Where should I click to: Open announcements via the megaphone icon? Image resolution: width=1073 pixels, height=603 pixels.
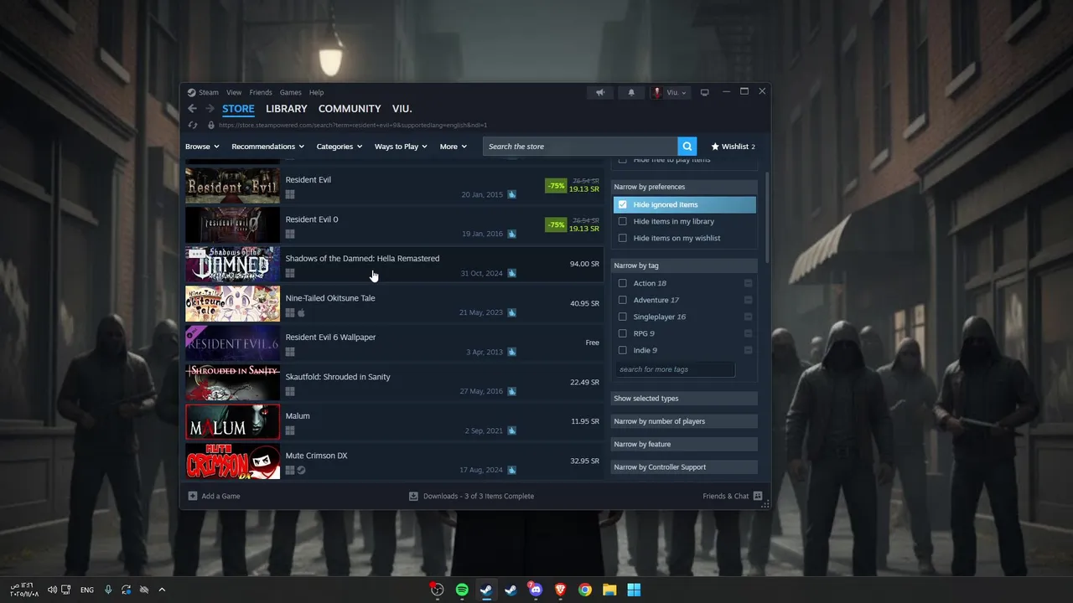tap(600, 92)
